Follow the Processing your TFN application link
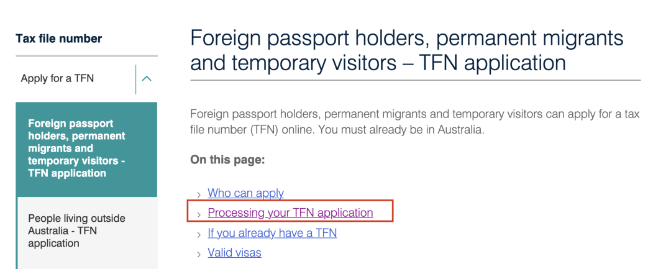 tap(290, 213)
